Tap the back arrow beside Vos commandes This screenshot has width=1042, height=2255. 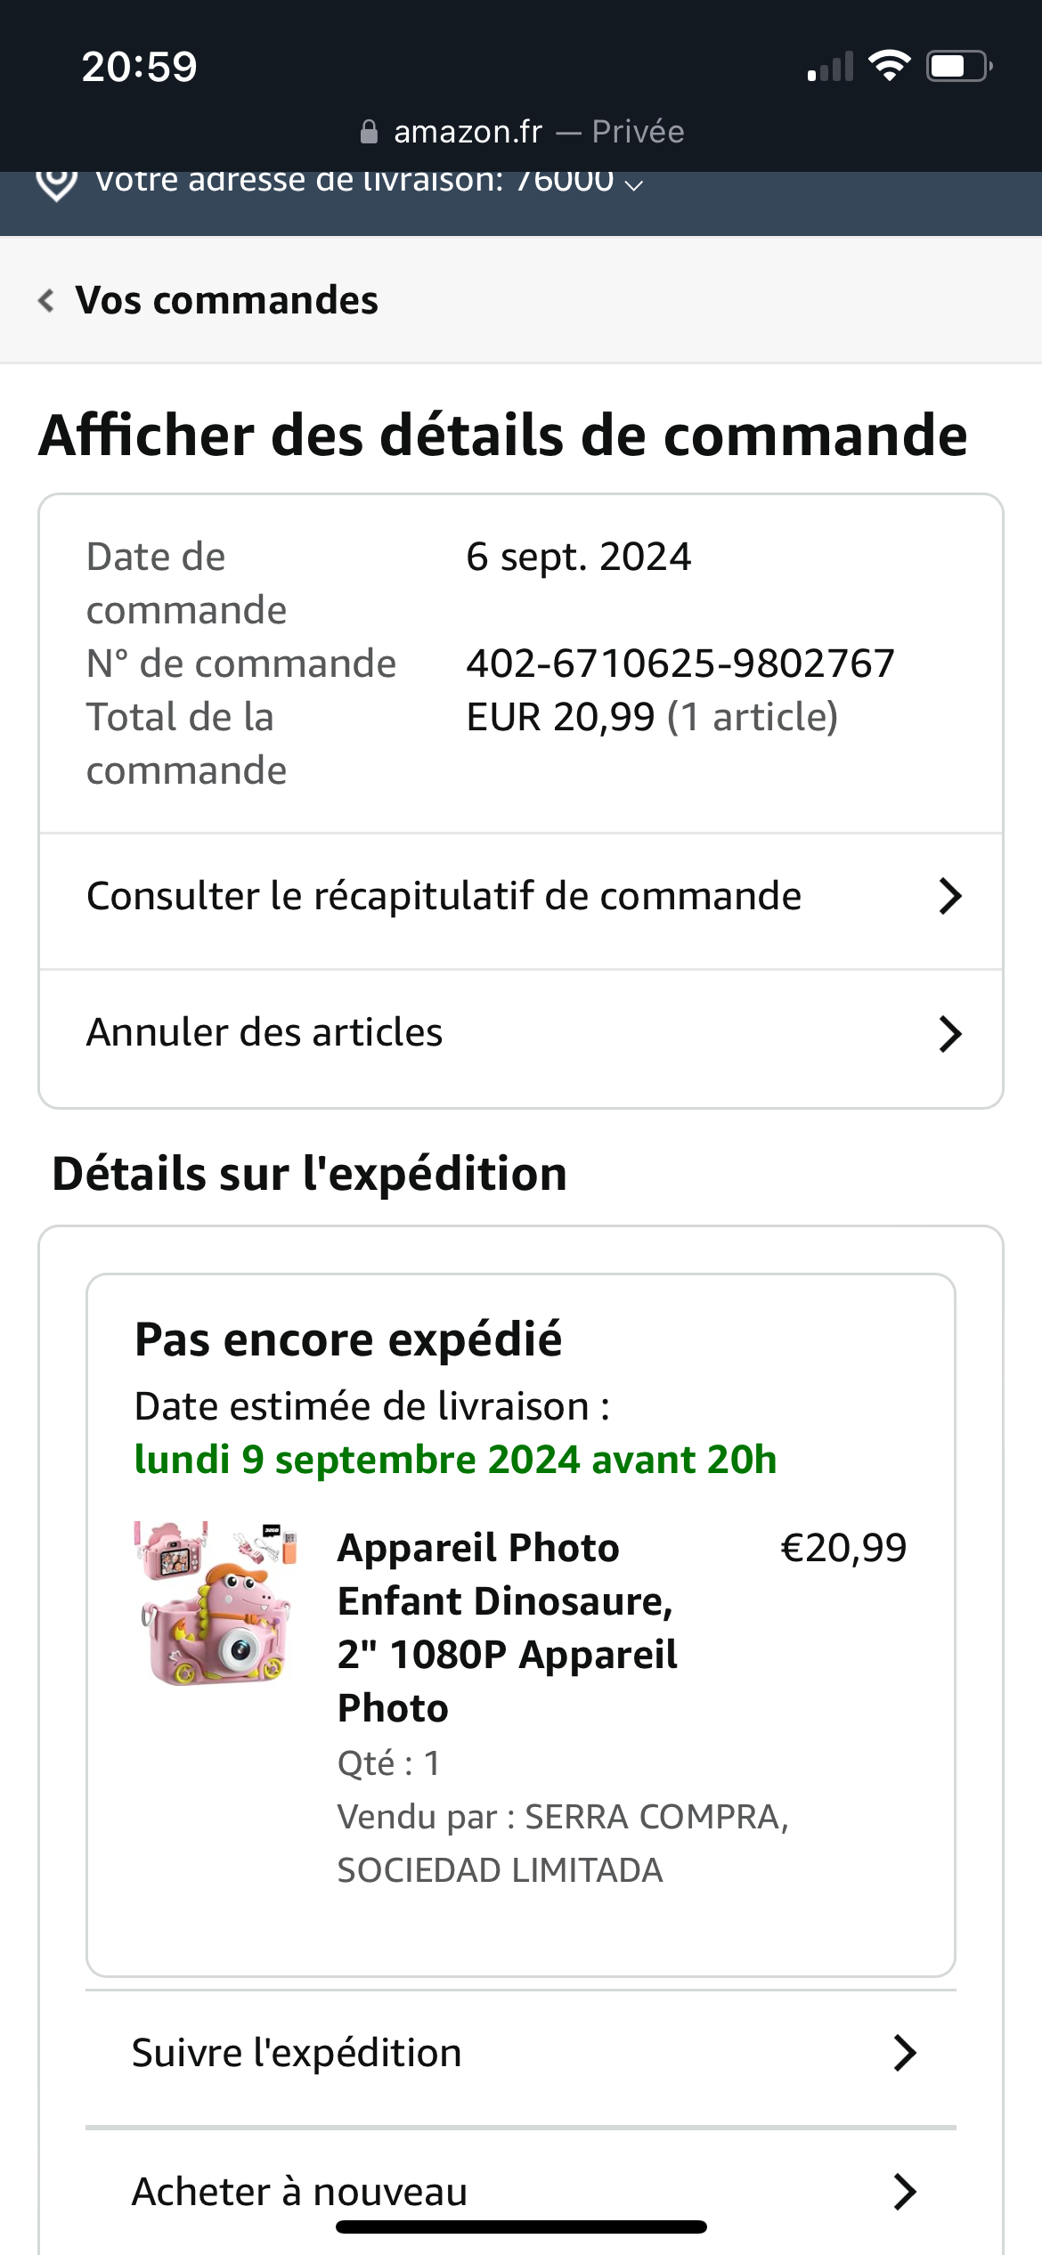click(46, 301)
